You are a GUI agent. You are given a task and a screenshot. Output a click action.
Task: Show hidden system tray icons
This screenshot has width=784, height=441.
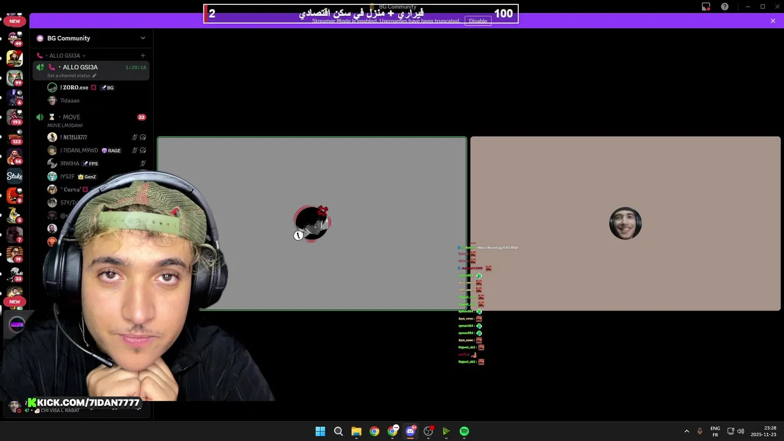click(x=687, y=431)
